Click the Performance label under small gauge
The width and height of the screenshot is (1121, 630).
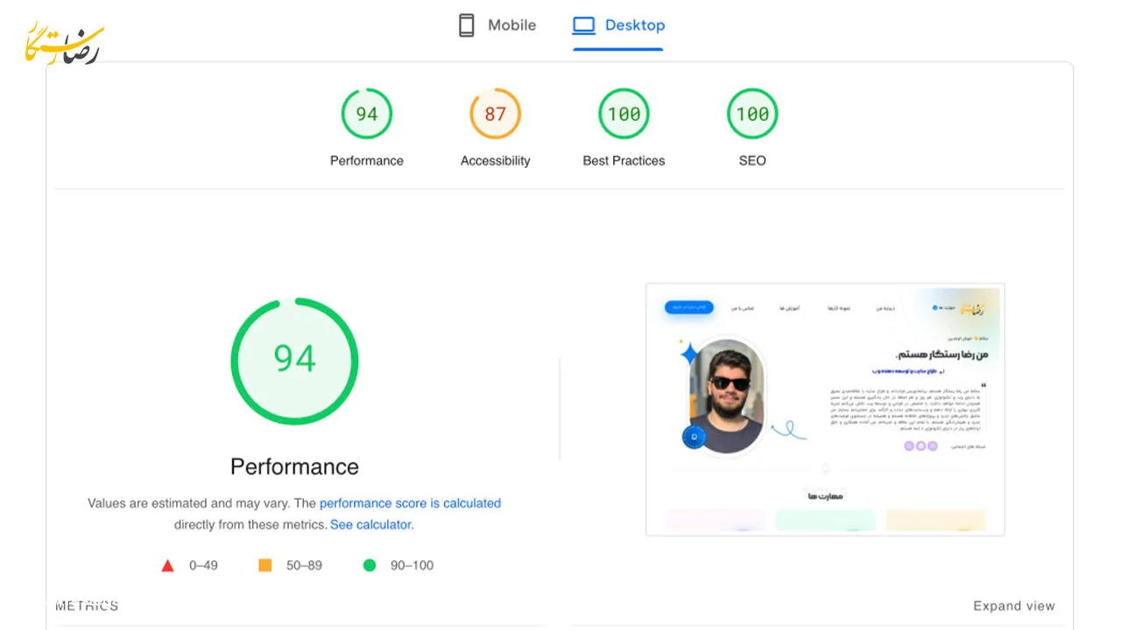pos(367,161)
